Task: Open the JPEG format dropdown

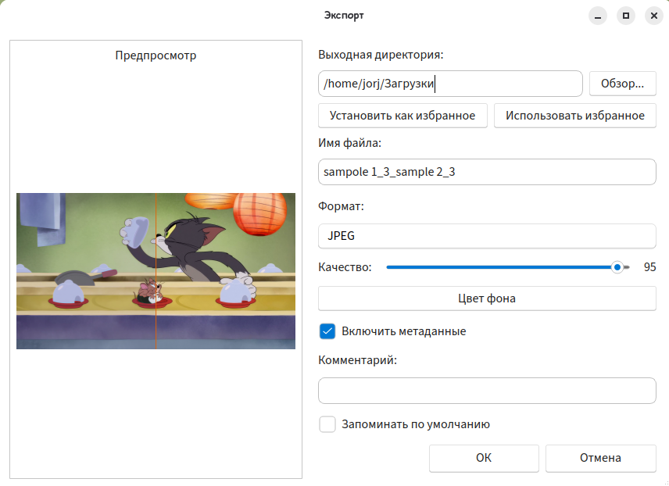Action: [x=487, y=236]
